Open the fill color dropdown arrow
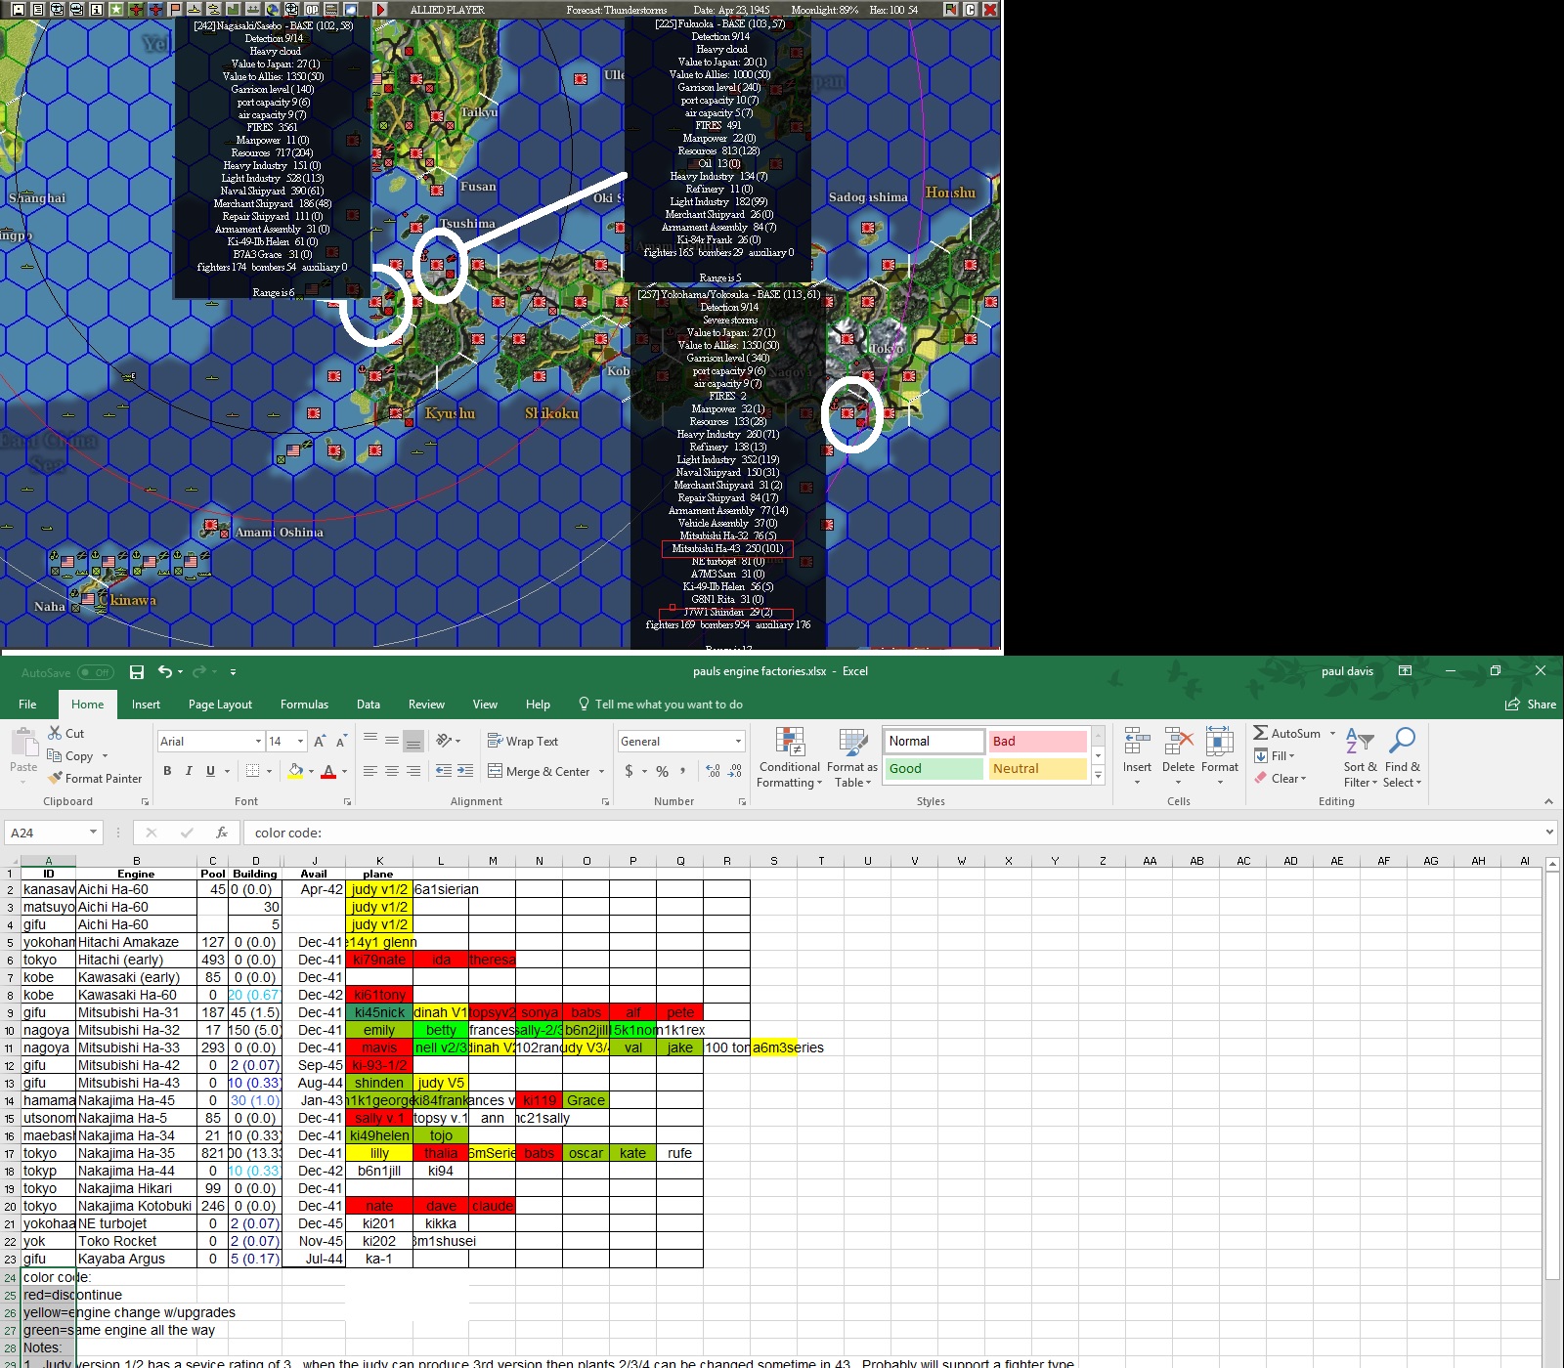This screenshot has height=1368, width=1564. click(x=311, y=772)
